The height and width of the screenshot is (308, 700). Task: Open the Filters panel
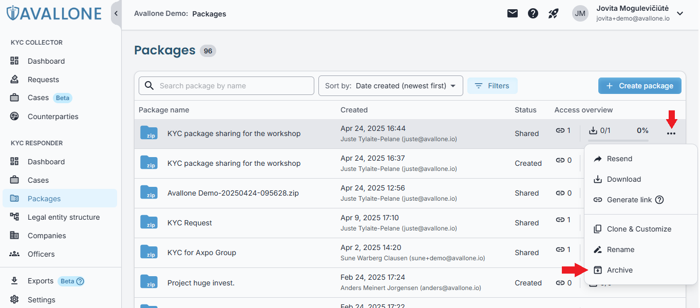tap(492, 86)
